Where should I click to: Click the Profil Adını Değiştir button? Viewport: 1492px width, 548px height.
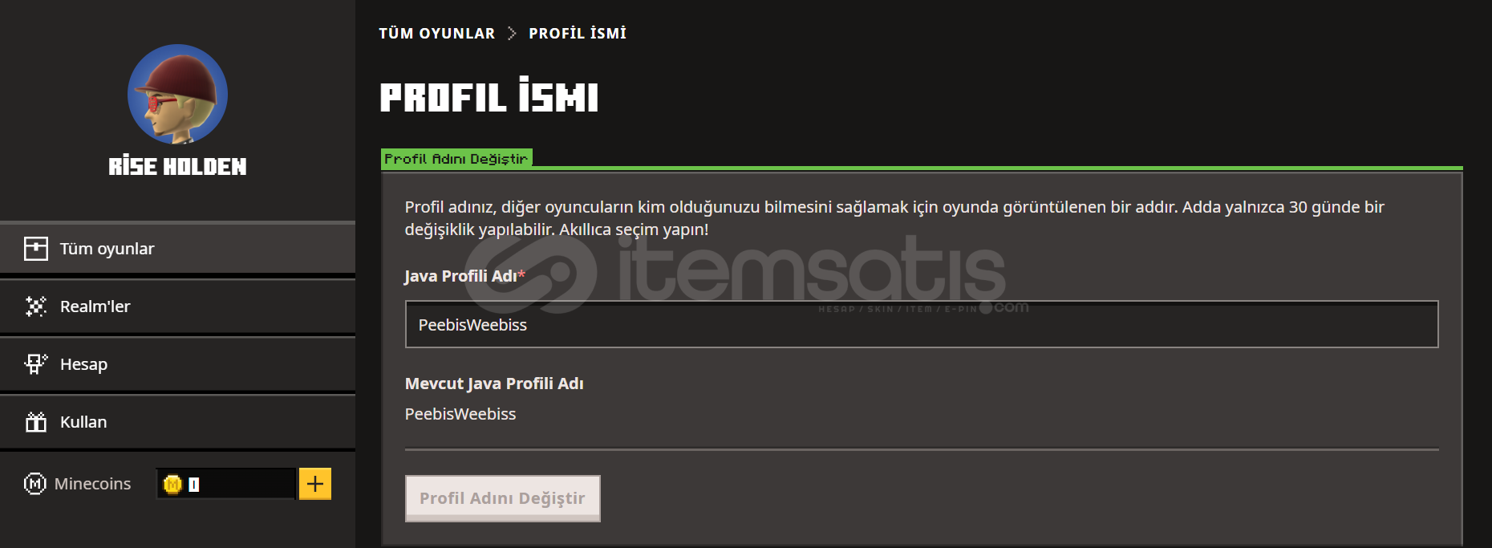tap(503, 498)
